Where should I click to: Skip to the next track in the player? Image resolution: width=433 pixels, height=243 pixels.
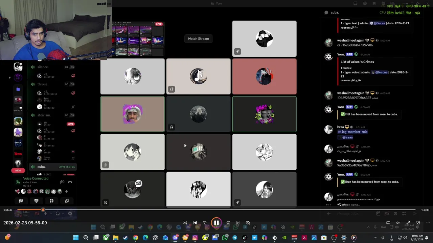click(237, 223)
